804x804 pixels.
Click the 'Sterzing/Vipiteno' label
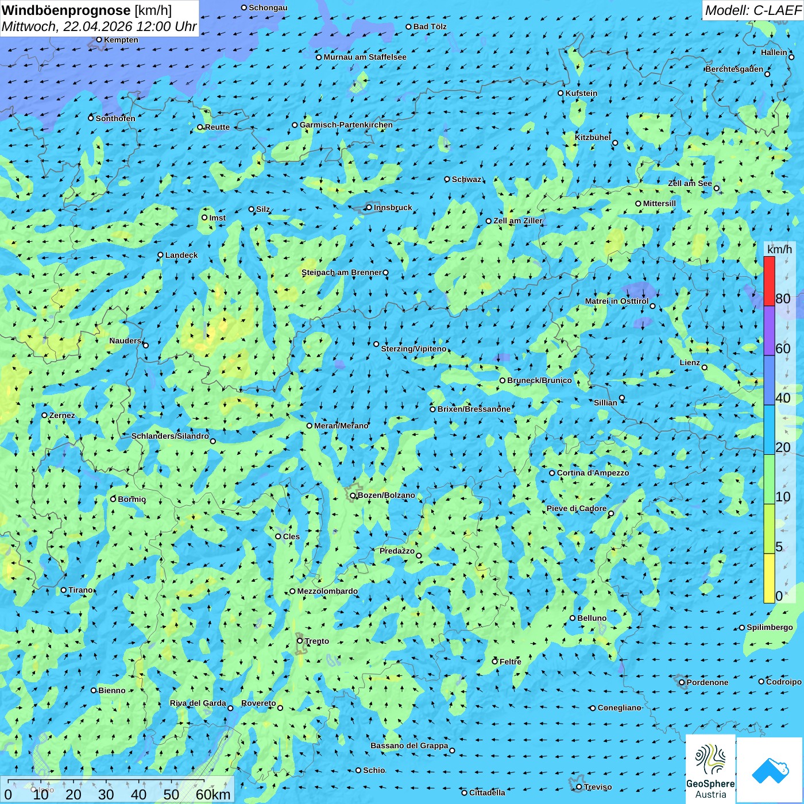coord(413,349)
